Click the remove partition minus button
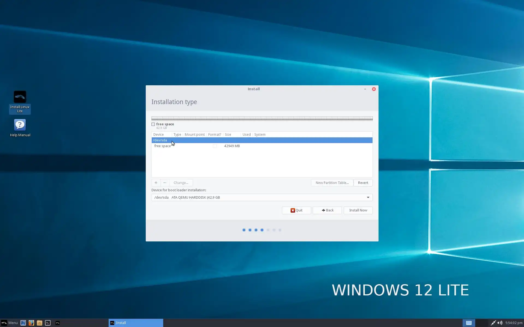 click(165, 183)
